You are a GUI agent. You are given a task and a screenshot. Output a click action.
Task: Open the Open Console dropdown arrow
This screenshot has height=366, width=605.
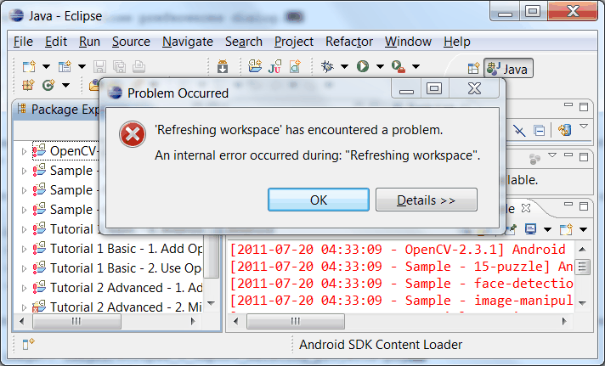coord(583,230)
